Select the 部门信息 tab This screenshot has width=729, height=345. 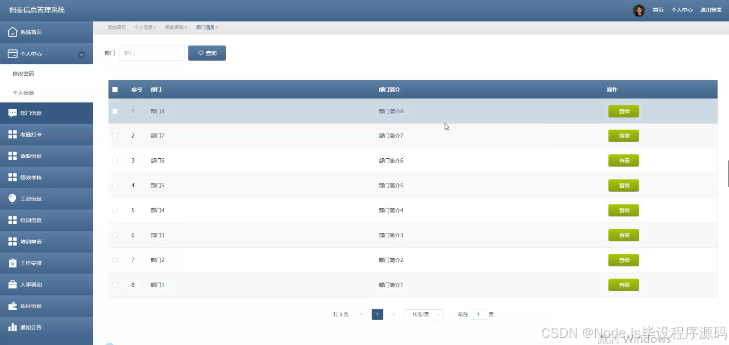click(x=205, y=27)
